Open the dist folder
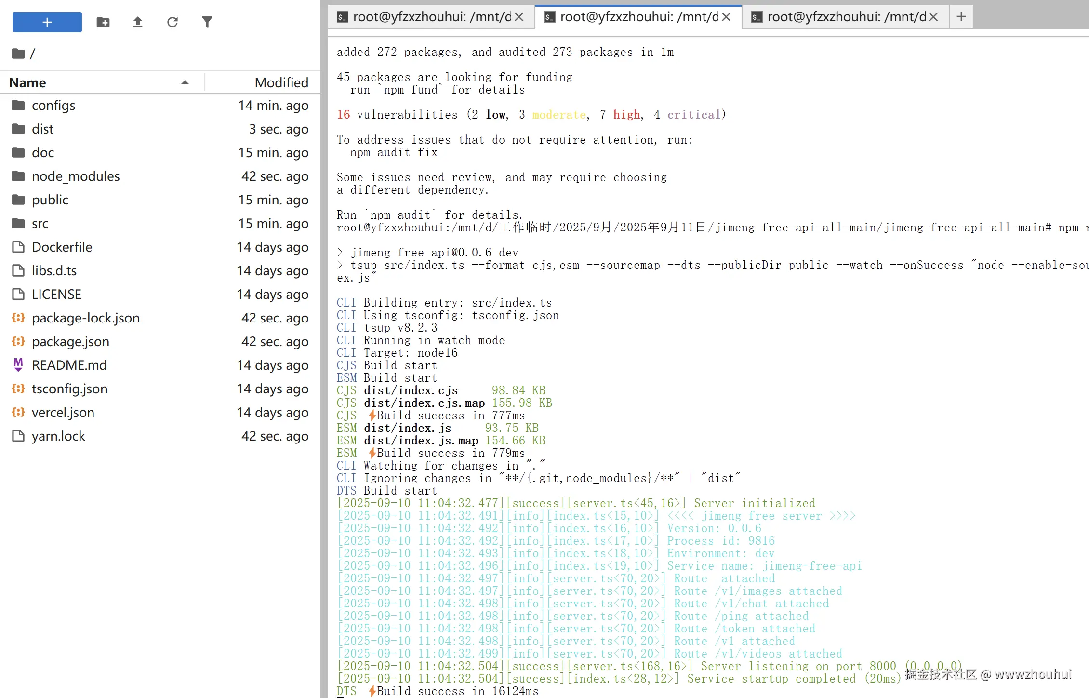Image resolution: width=1089 pixels, height=698 pixels. (160, 129)
